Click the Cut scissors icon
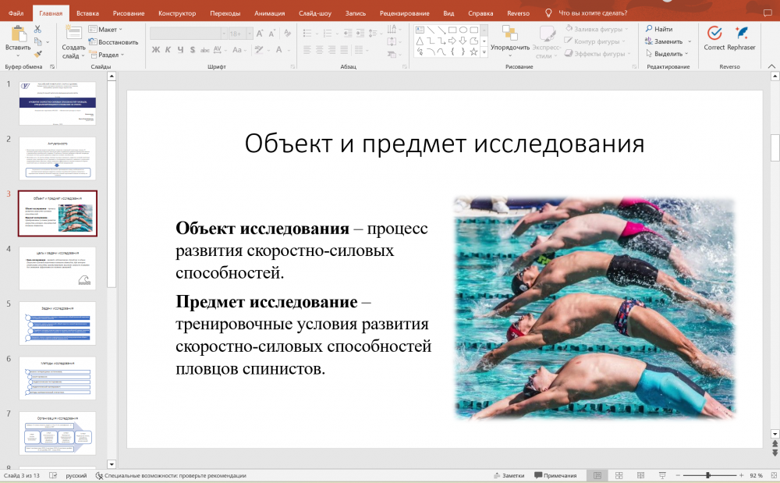The width and height of the screenshot is (780, 483). pos(37,29)
